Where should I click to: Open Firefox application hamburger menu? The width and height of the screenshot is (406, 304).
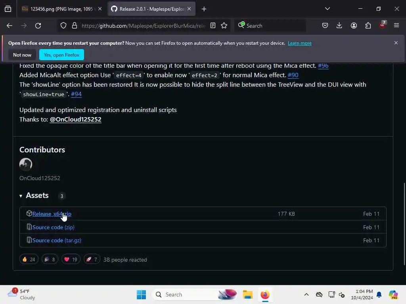pos(396,26)
